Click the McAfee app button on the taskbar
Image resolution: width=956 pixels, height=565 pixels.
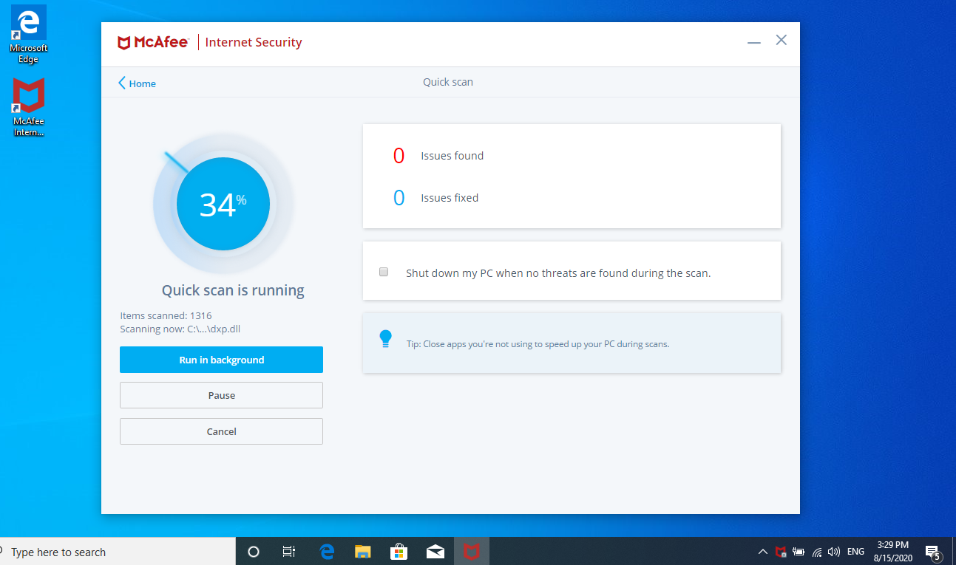(x=471, y=552)
